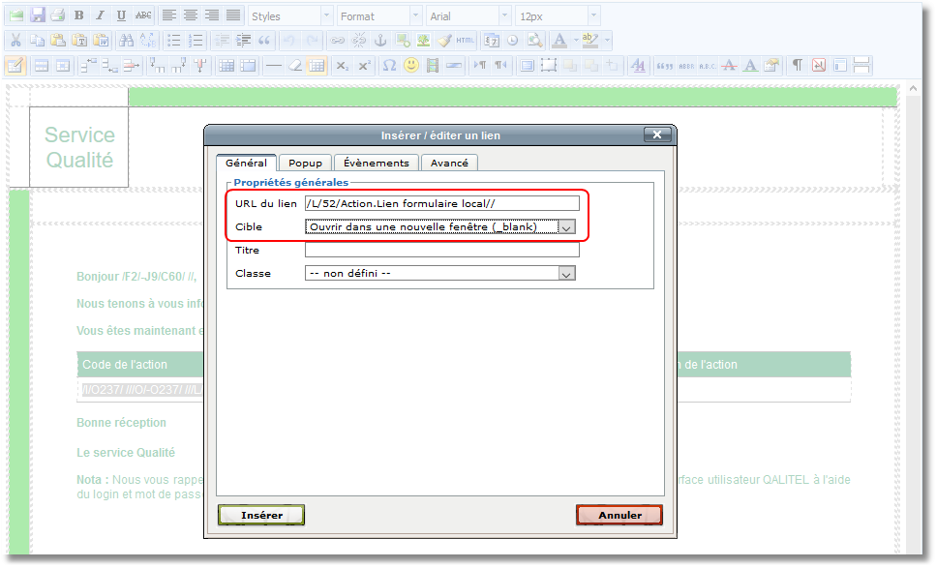The width and height of the screenshot is (936, 568).
Task: Toggle italic formatting
Action: click(100, 15)
